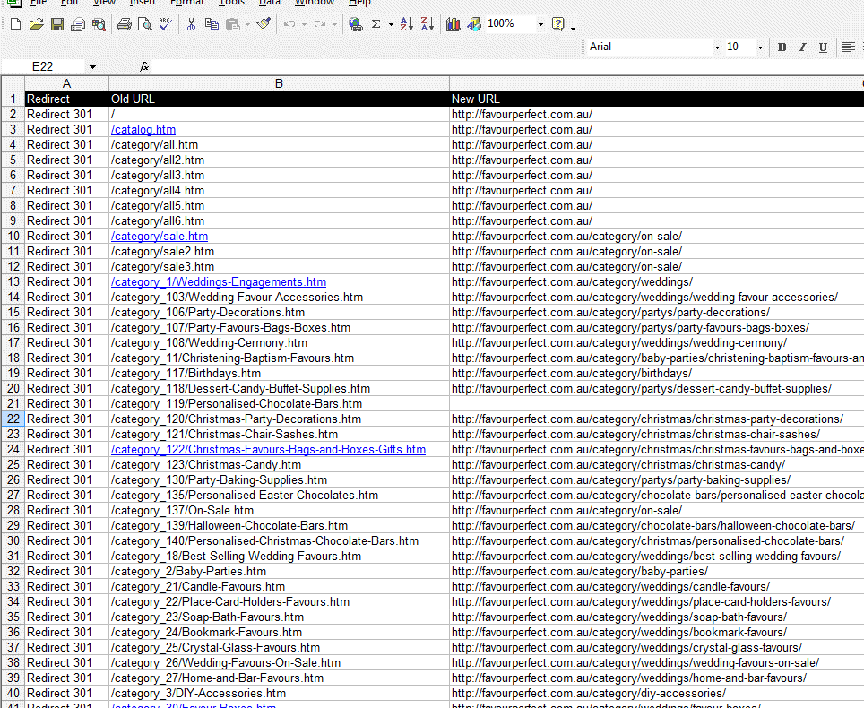Select 'http://favourperfect.com.au/category/birthdays/' cell
864x708 pixels.
(x=657, y=374)
